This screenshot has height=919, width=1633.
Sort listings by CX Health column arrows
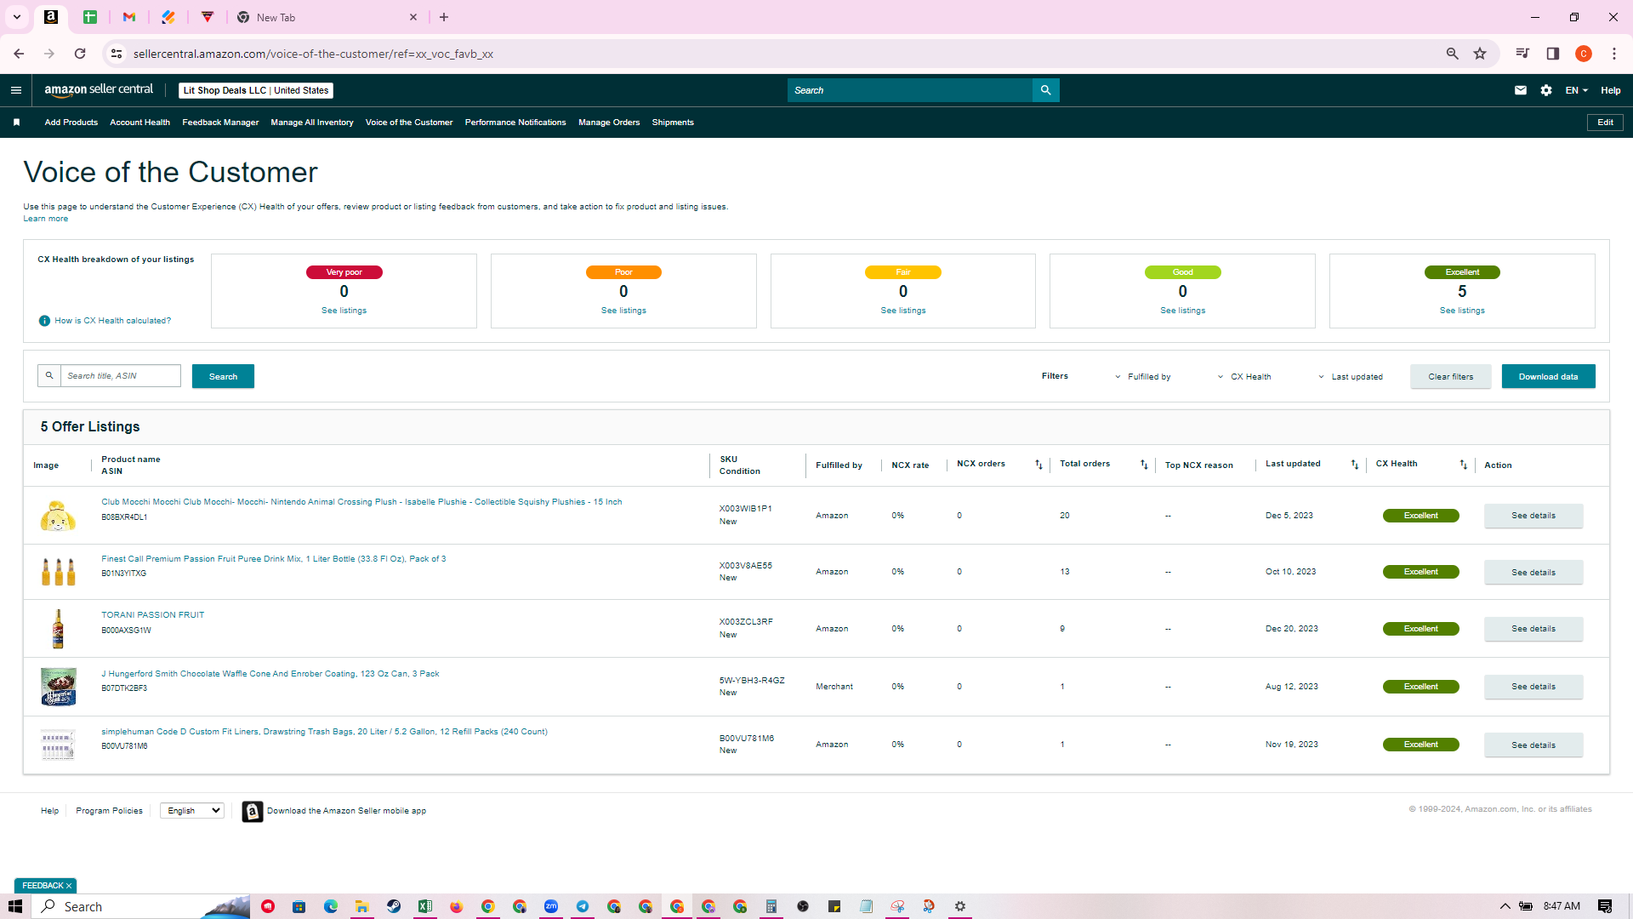1464,465
